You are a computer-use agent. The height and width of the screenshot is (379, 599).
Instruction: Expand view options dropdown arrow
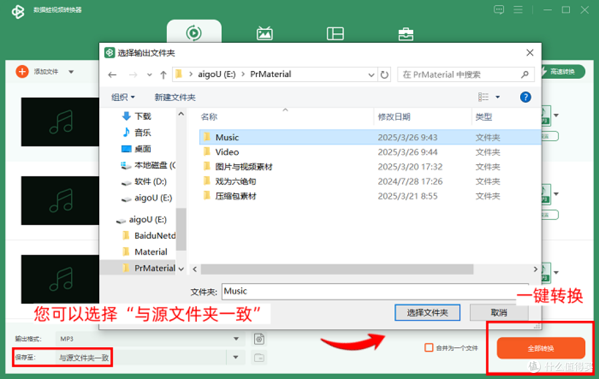click(498, 97)
